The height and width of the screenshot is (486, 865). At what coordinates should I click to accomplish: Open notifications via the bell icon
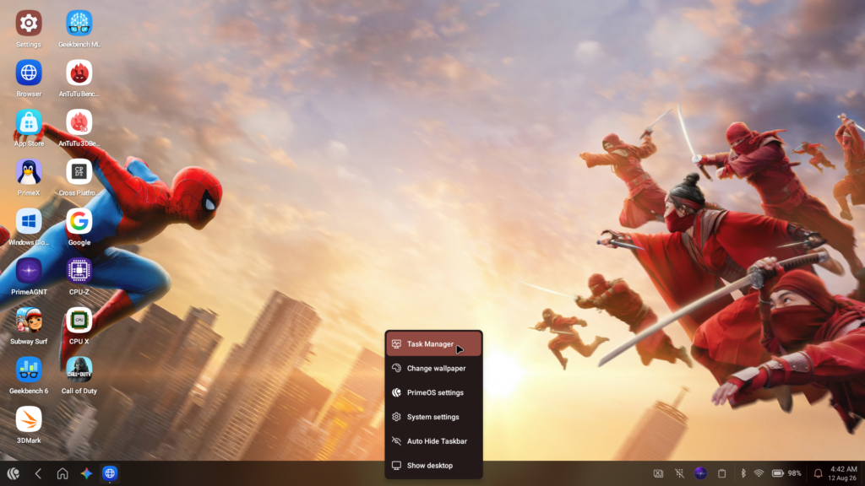818,473
